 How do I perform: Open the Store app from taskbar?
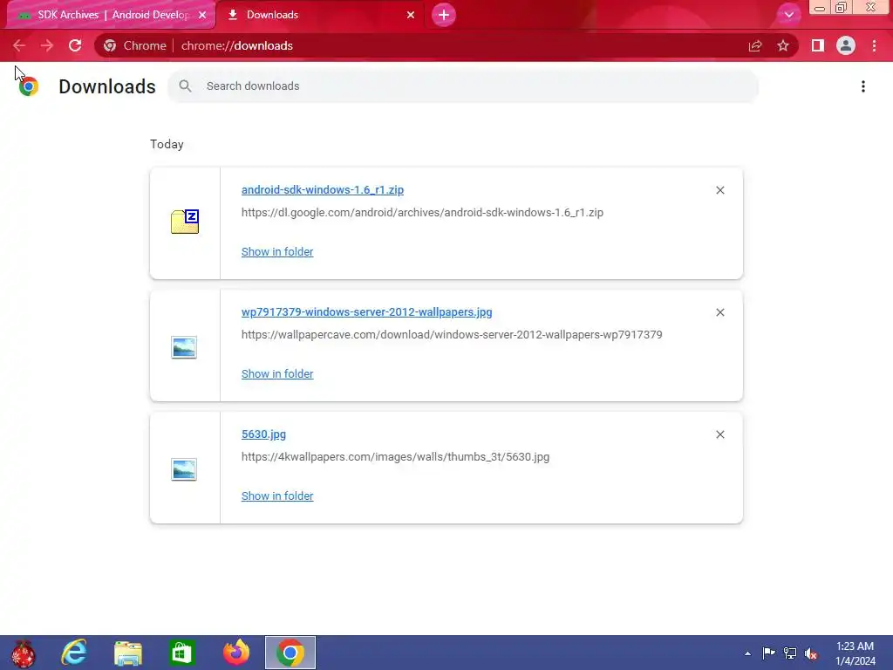tap(181, 653)
